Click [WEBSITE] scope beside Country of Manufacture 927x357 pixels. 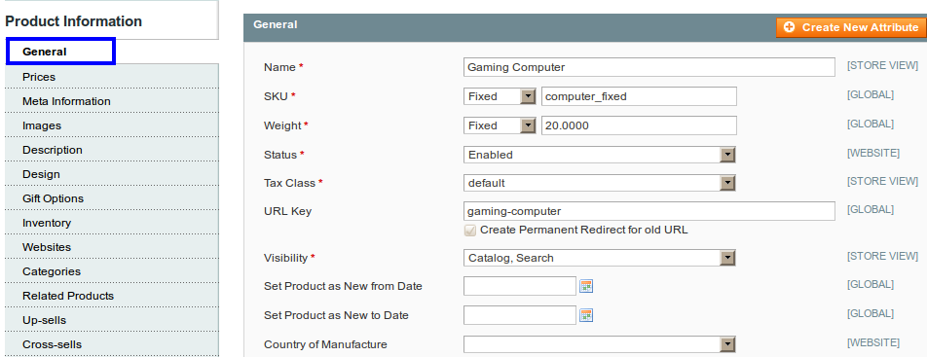click(x=873, y=342)
